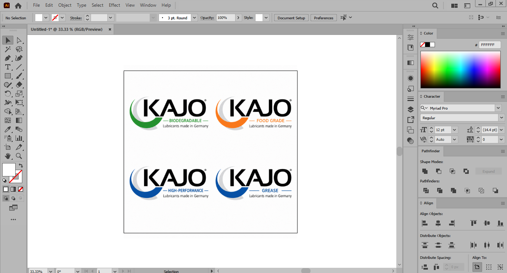Open the Fill color dropdown arrow
Image resolution: width=507 pixels, height=273 pixels.
click(x=46, y=18)
